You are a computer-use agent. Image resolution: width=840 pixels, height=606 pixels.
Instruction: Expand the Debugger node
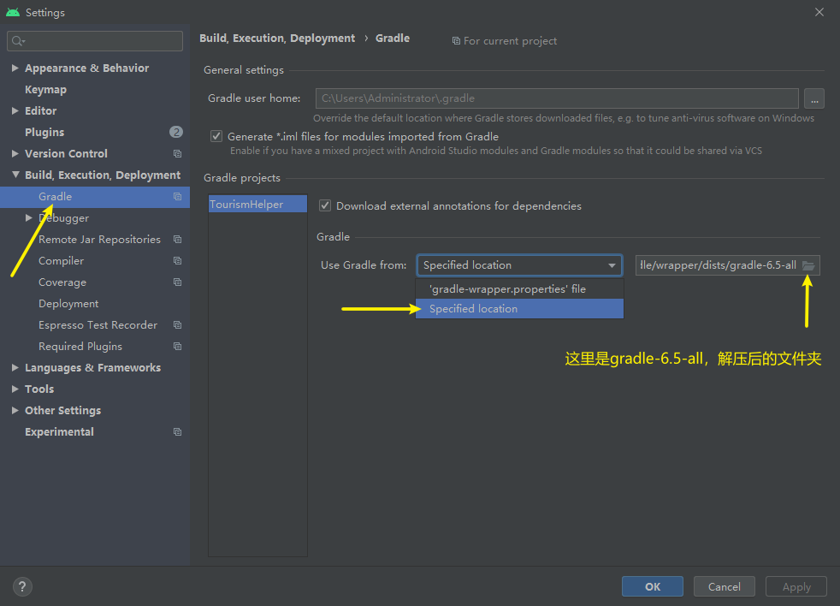pos(29,217)
